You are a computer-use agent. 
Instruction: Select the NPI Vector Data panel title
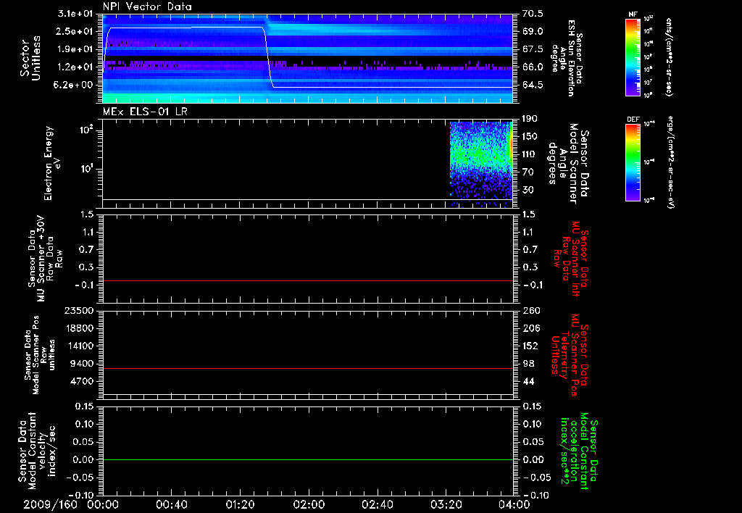pyautogui.click(x=147, y=6)
